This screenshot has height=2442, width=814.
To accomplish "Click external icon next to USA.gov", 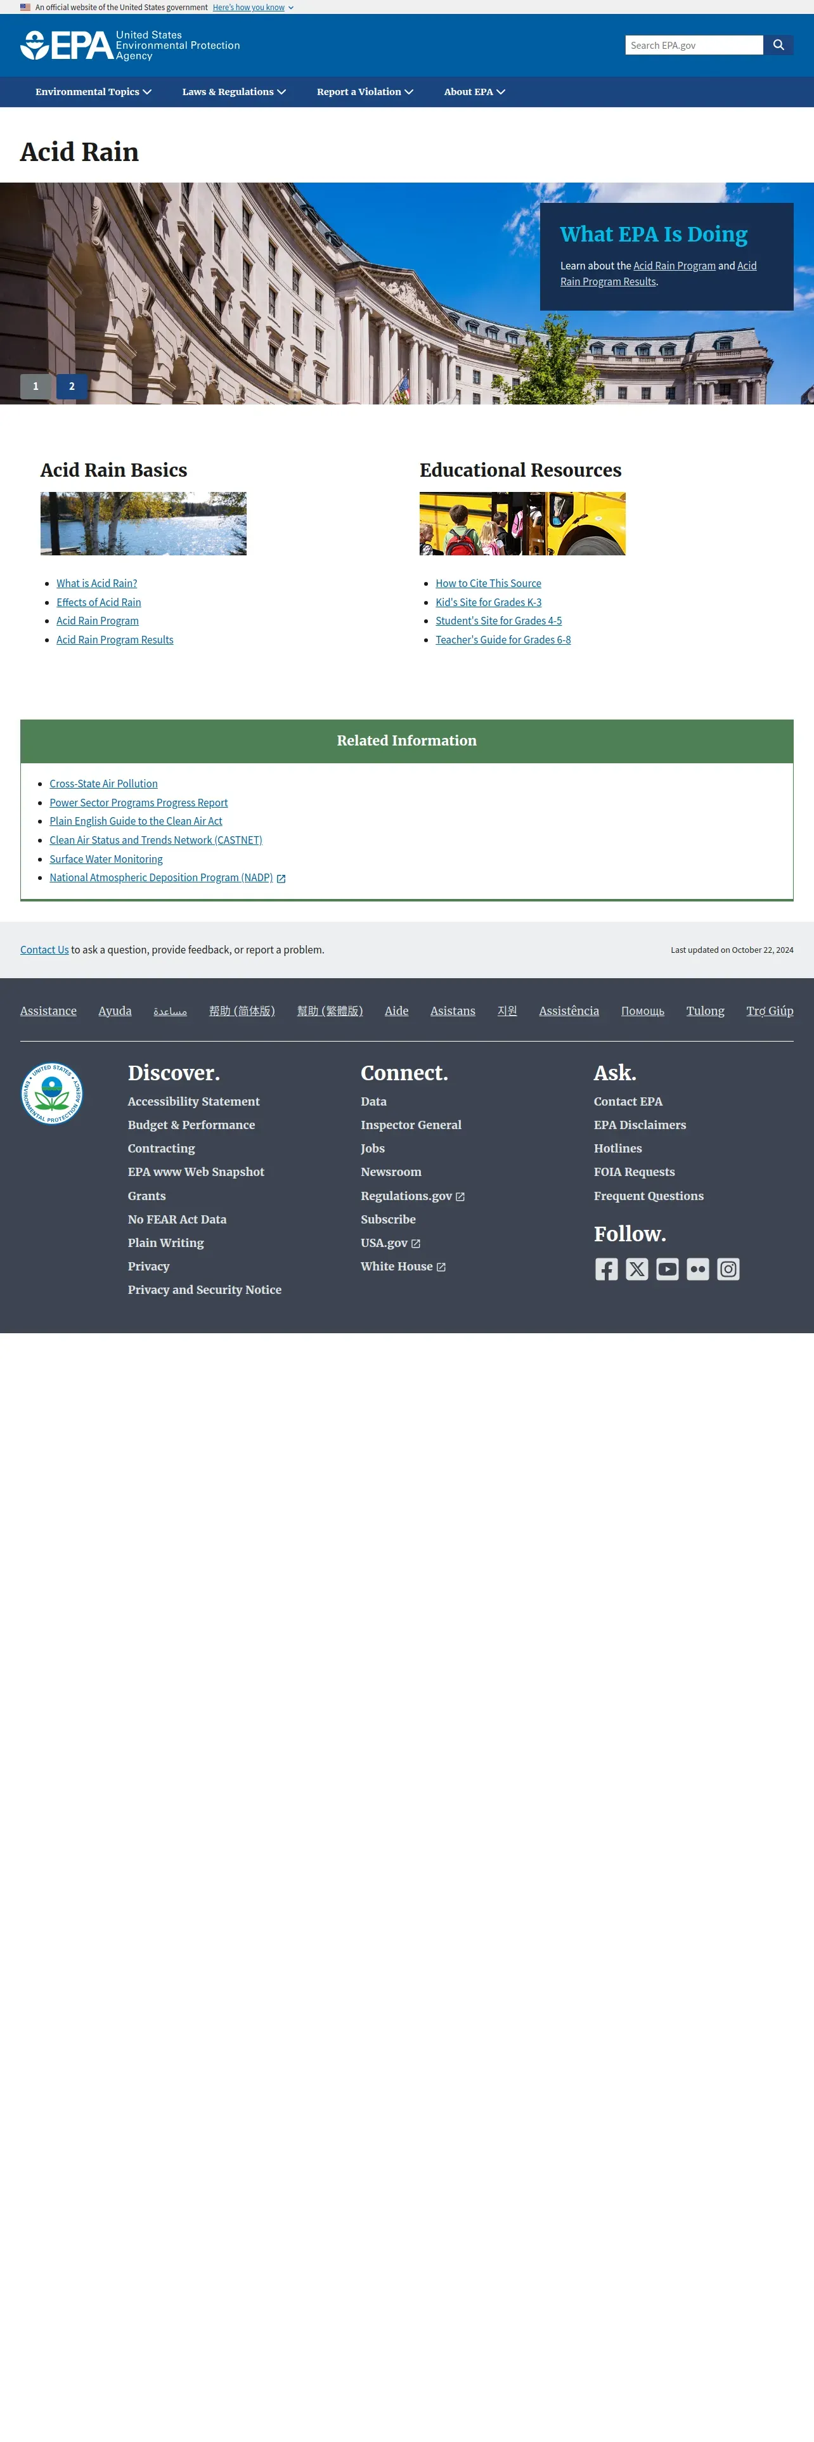I will click(x=415, y=1244).
